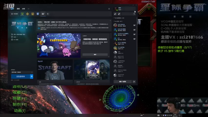Open 选项(O) in the StarCraft game menu
The width and height of the screenshot is (208, 117).
(x=20, y=87)
